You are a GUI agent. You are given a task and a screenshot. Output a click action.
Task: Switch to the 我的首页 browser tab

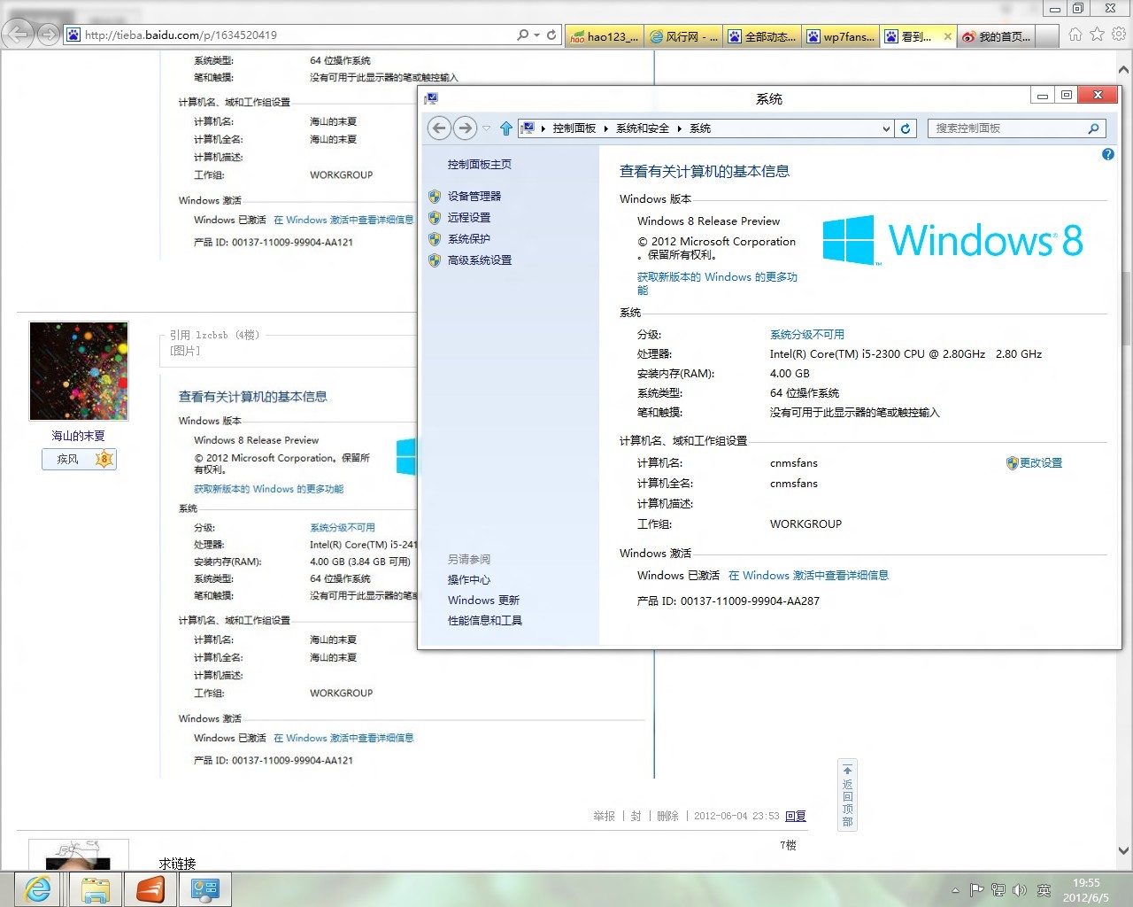(x=996, y=36)
